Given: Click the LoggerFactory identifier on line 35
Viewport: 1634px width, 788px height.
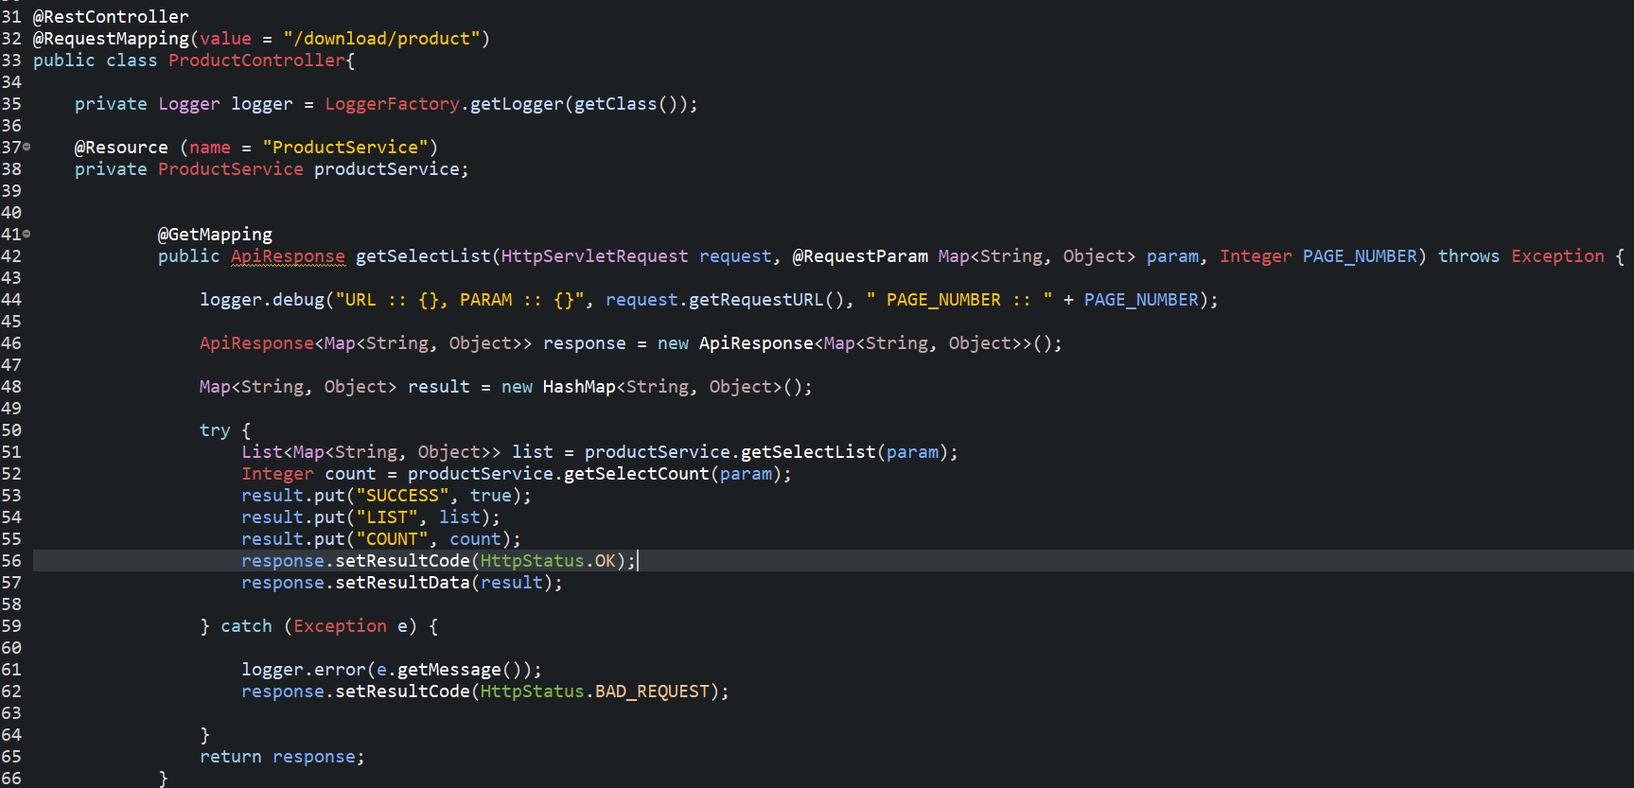Looking at the screenshot, I should (x=392, y=104).
